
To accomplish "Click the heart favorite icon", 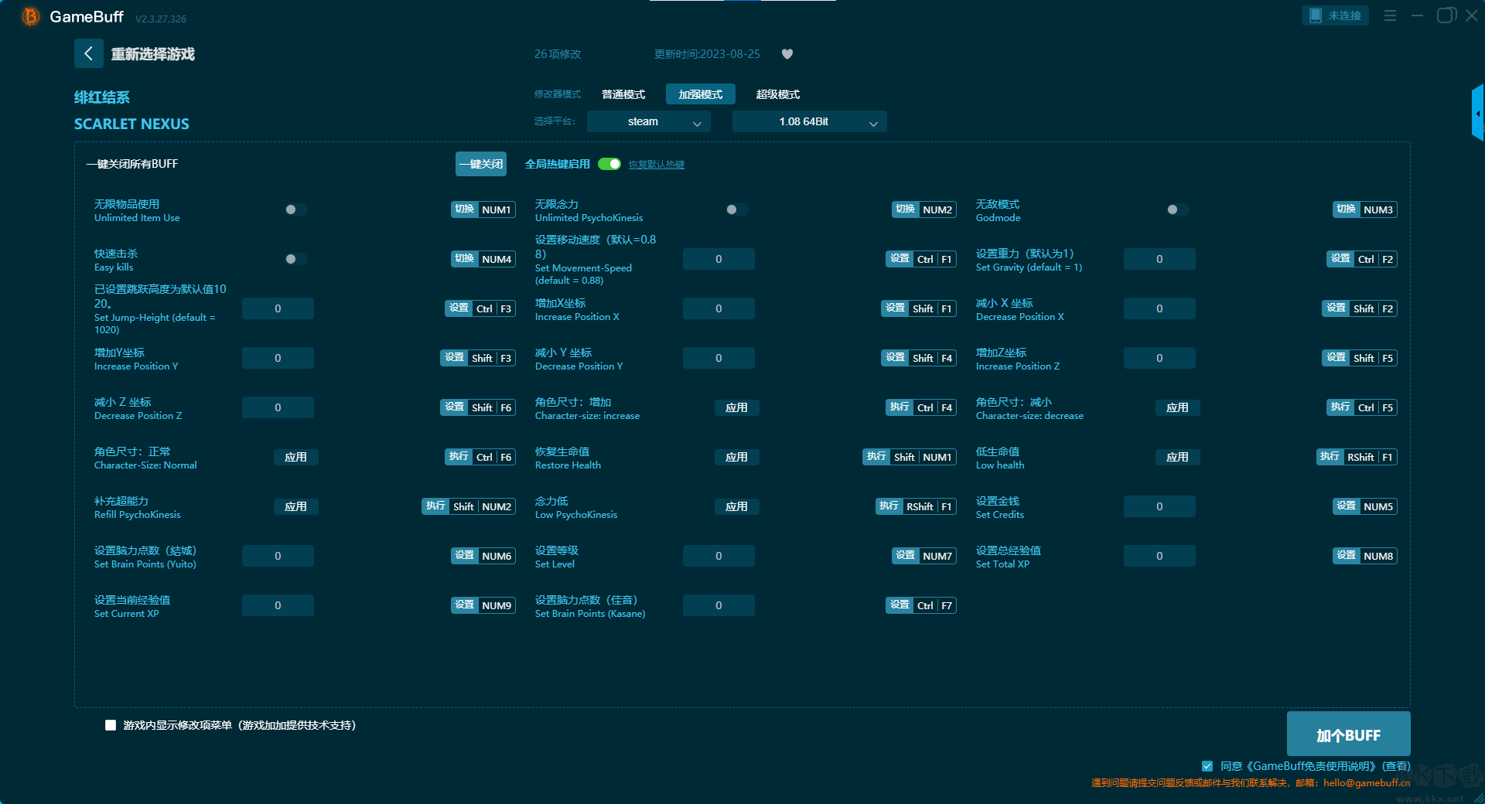I will click(787, 54).
